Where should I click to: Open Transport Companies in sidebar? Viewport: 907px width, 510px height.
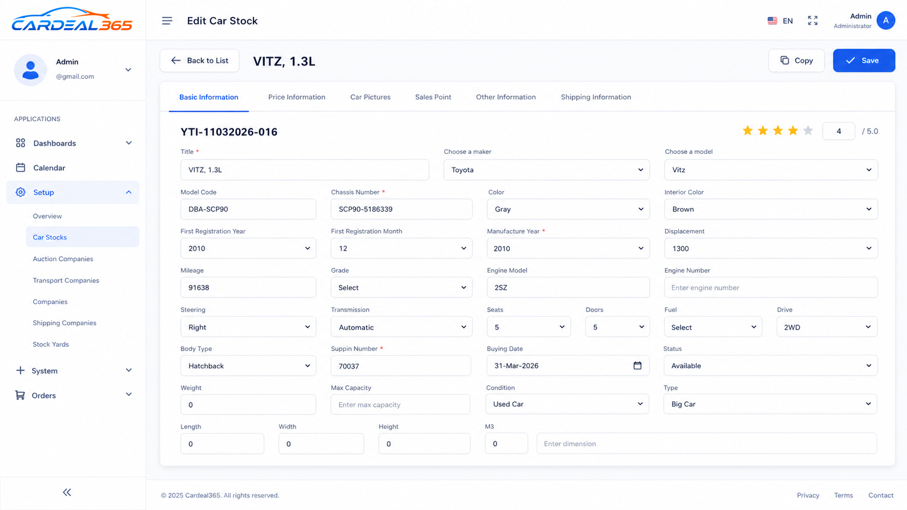66,280
